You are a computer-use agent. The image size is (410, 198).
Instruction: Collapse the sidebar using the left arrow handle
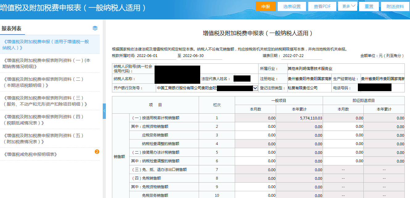point(104,110)
